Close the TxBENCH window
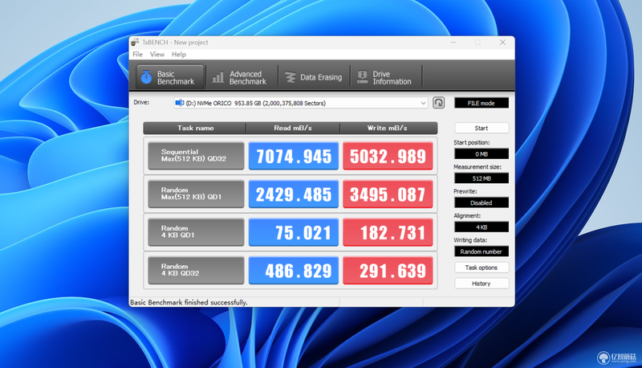The height and width of the screenshot is (368, 642). point(502,43)
